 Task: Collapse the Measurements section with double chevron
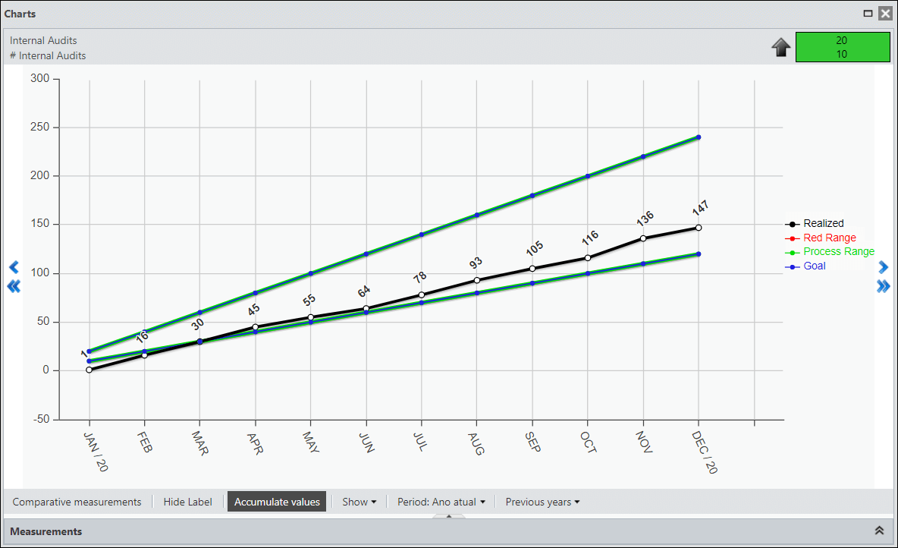879,531
